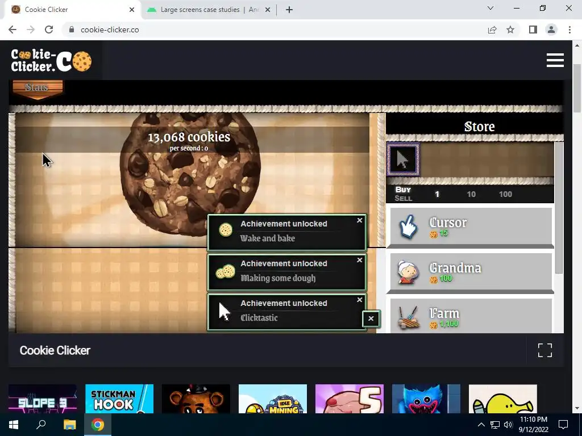Buy a Farm for 1,100 cookies

(x=470, y=316)
